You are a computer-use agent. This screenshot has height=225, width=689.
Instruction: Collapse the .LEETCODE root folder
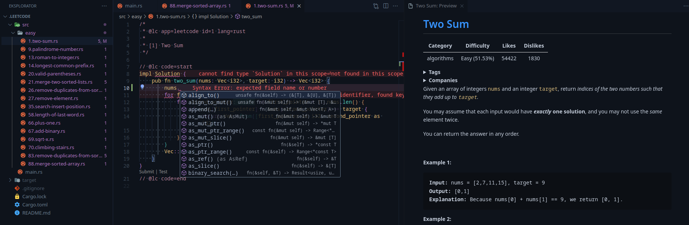[5, 16]
